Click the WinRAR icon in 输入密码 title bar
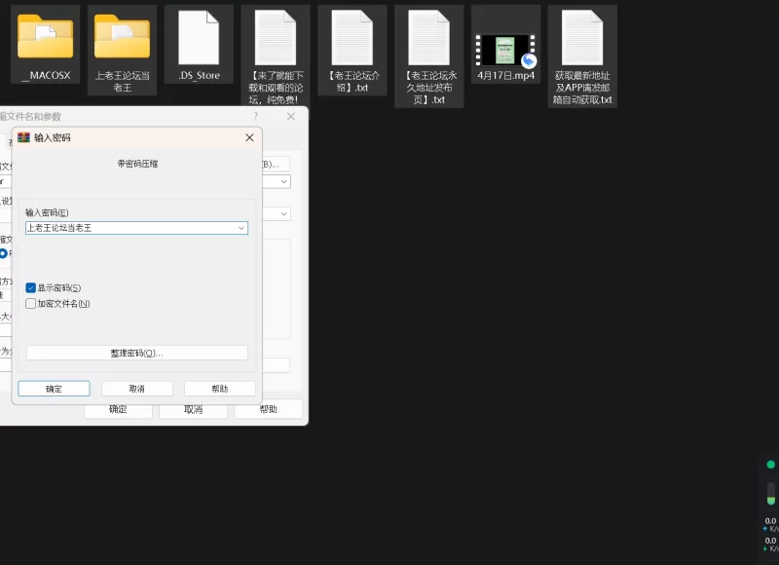 [24, 137]
